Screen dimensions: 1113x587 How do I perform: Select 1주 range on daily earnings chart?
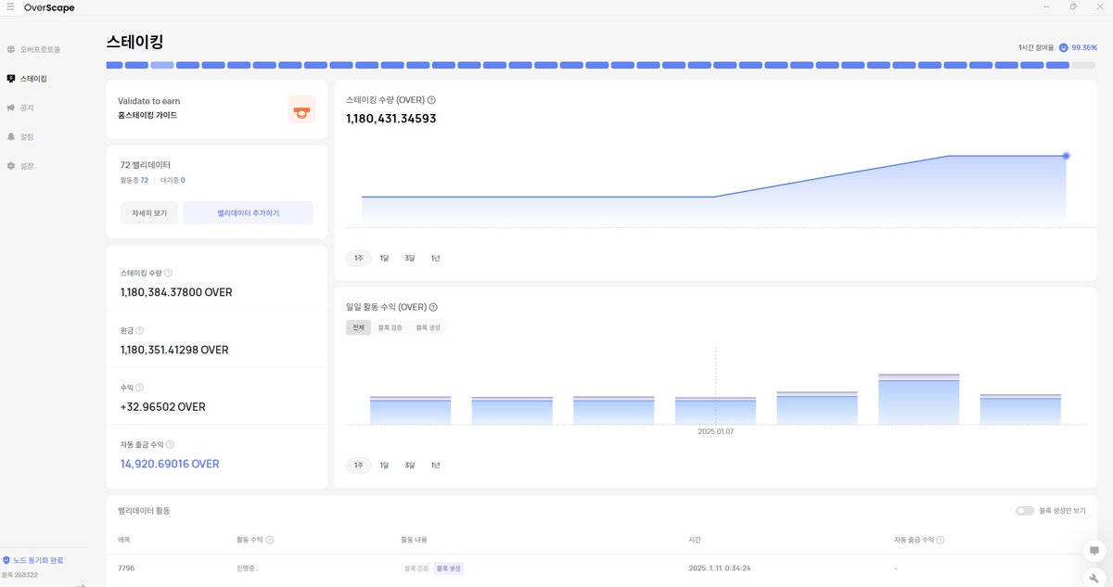pyautogui.click(x=358, y=465)
